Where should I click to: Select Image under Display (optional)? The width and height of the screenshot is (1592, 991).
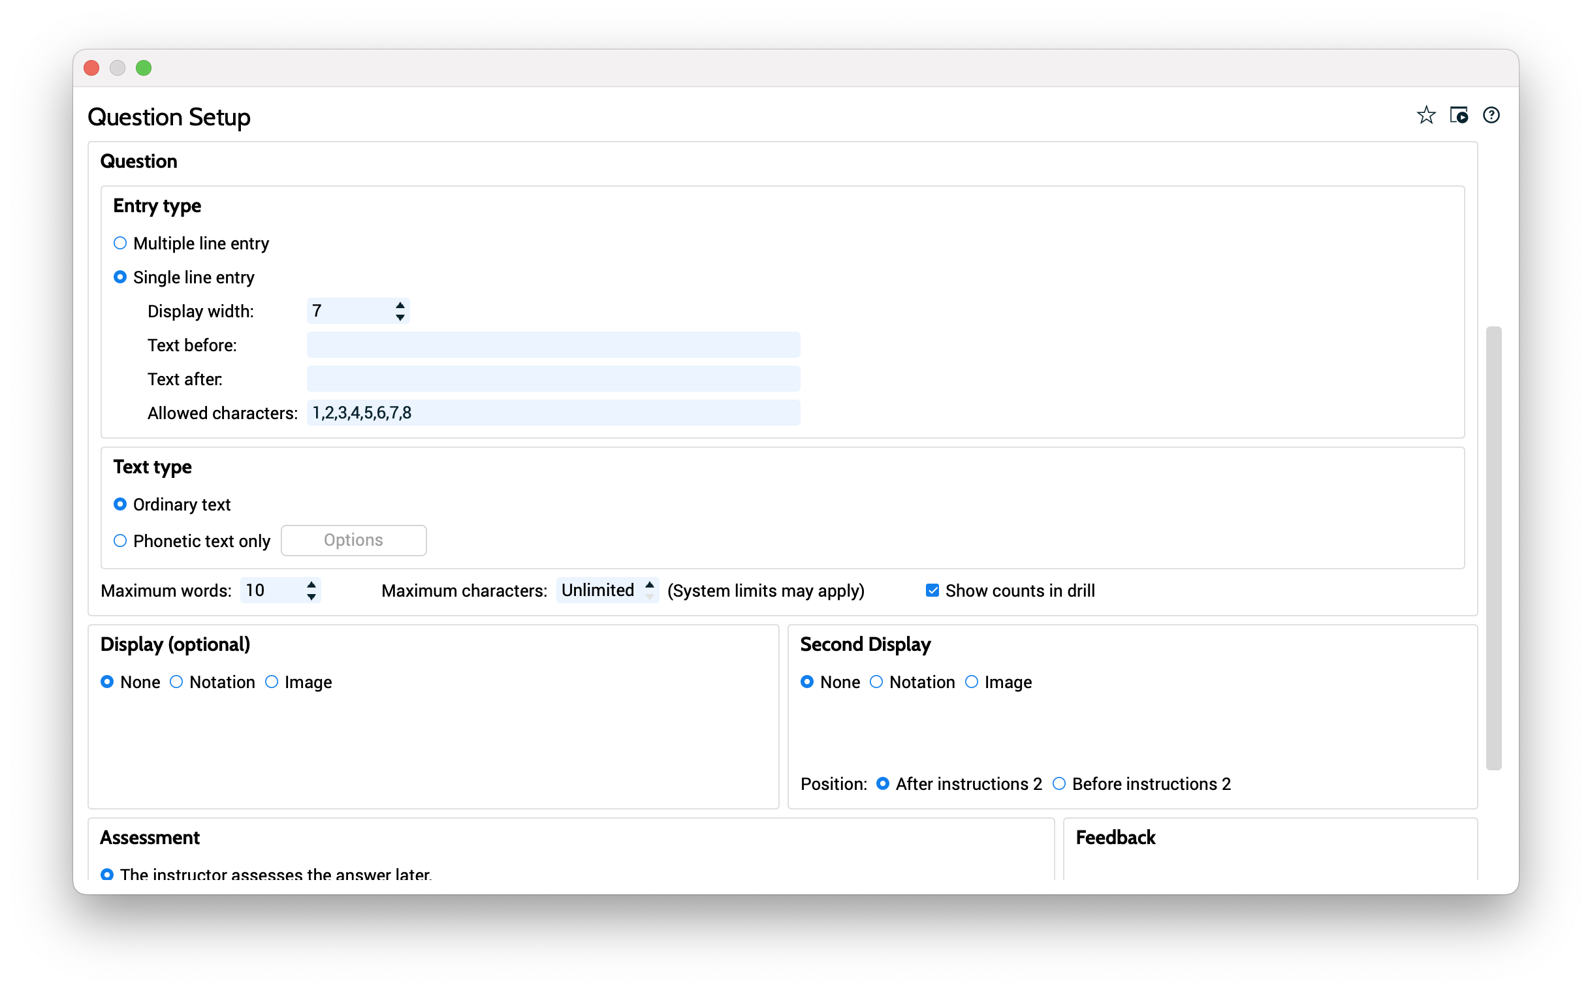[x=272, y=682]
